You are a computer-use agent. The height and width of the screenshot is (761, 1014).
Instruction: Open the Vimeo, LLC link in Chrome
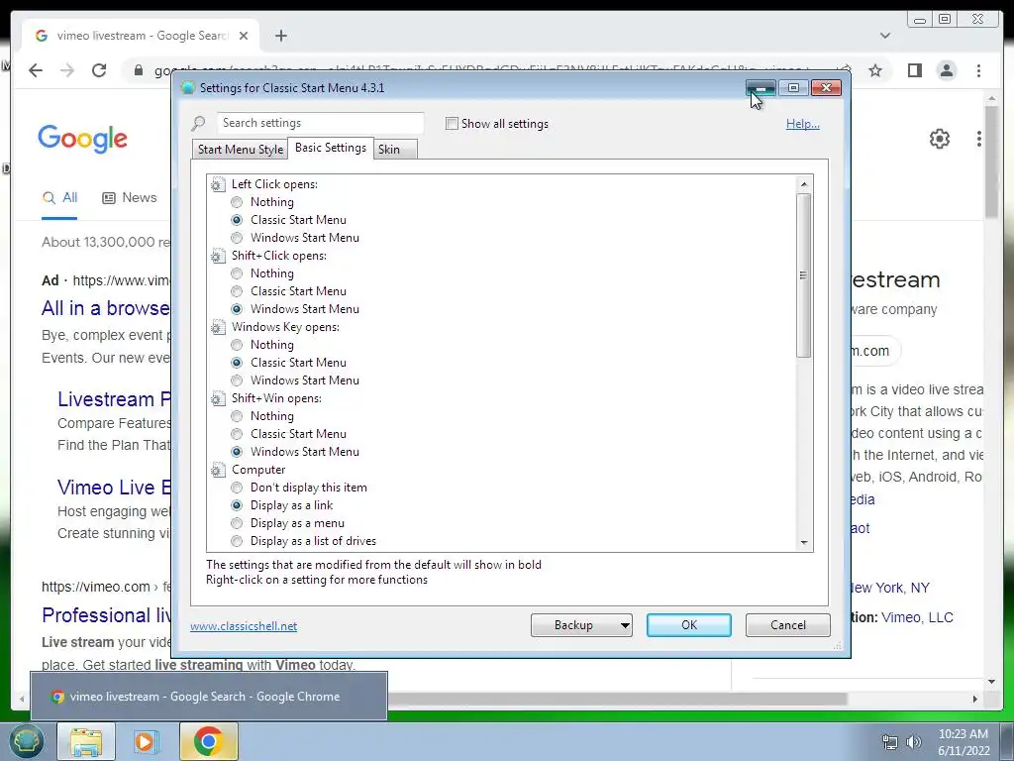tap(917, 617)
